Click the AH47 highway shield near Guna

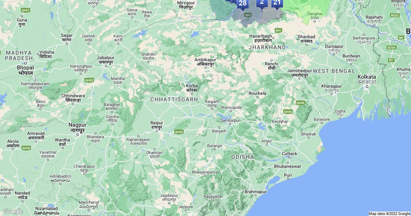coord(25,10)
